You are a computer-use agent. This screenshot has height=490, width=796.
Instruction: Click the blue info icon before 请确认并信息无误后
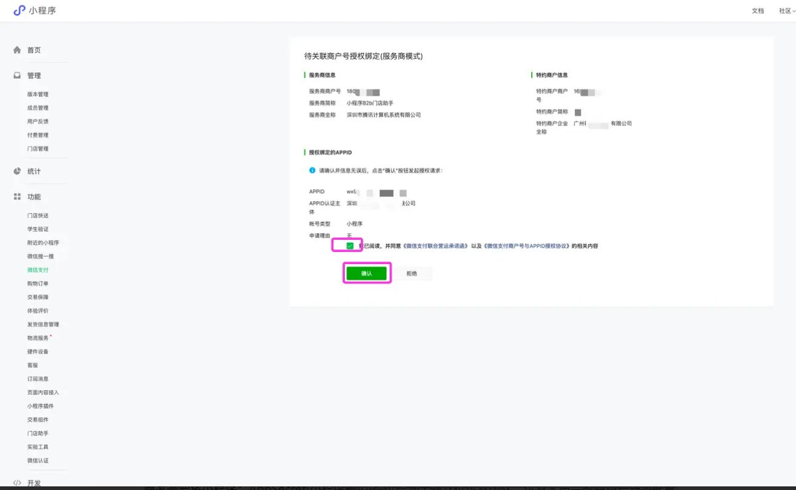(x=312, y=170)
